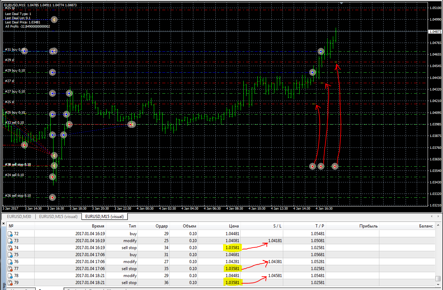Click the results scrollbar up arrow
443x290 pixels.
pyautogui.click(x=438, y=226)
